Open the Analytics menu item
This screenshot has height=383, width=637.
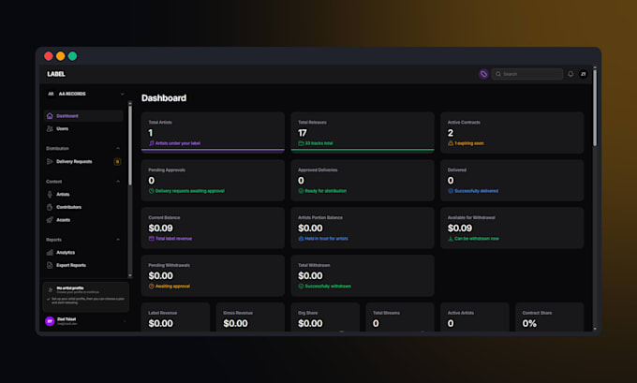[83, 252]
